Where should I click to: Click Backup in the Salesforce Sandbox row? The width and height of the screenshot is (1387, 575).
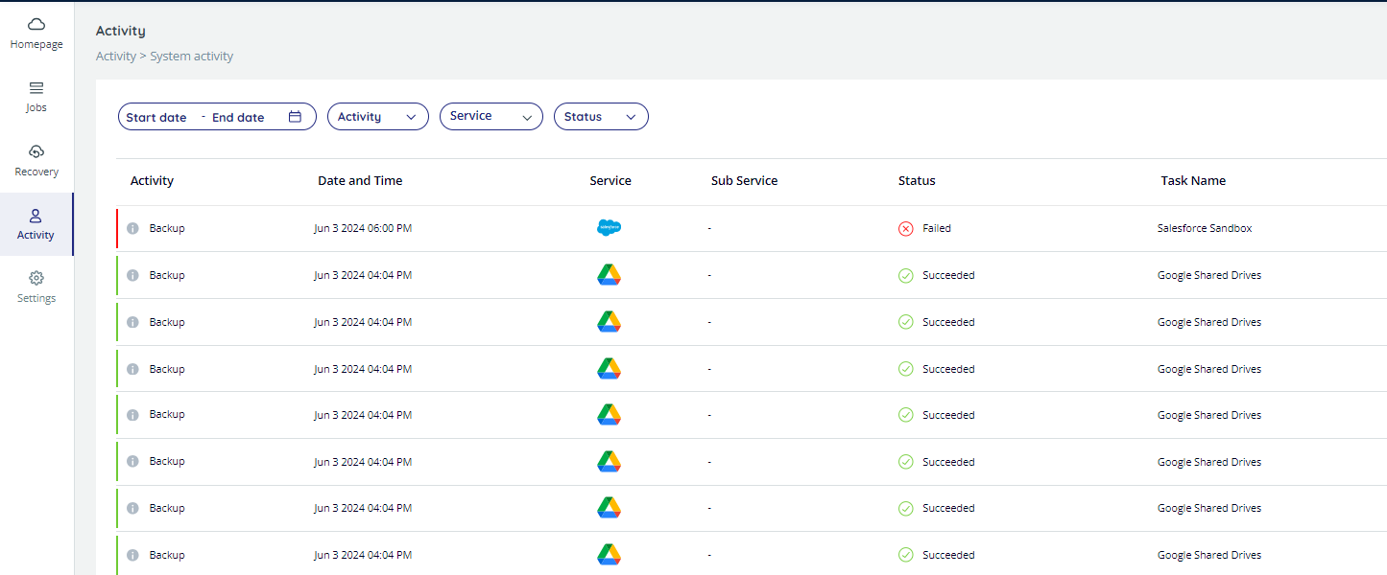[x=167, y=229]
